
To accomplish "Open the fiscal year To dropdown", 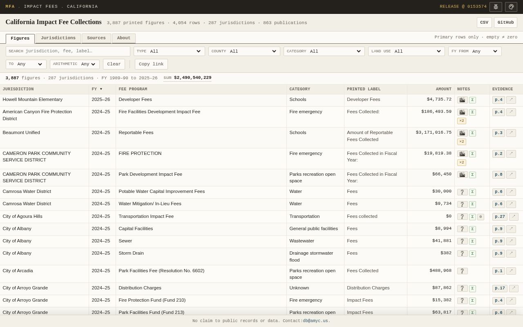I will coord(26,64).
